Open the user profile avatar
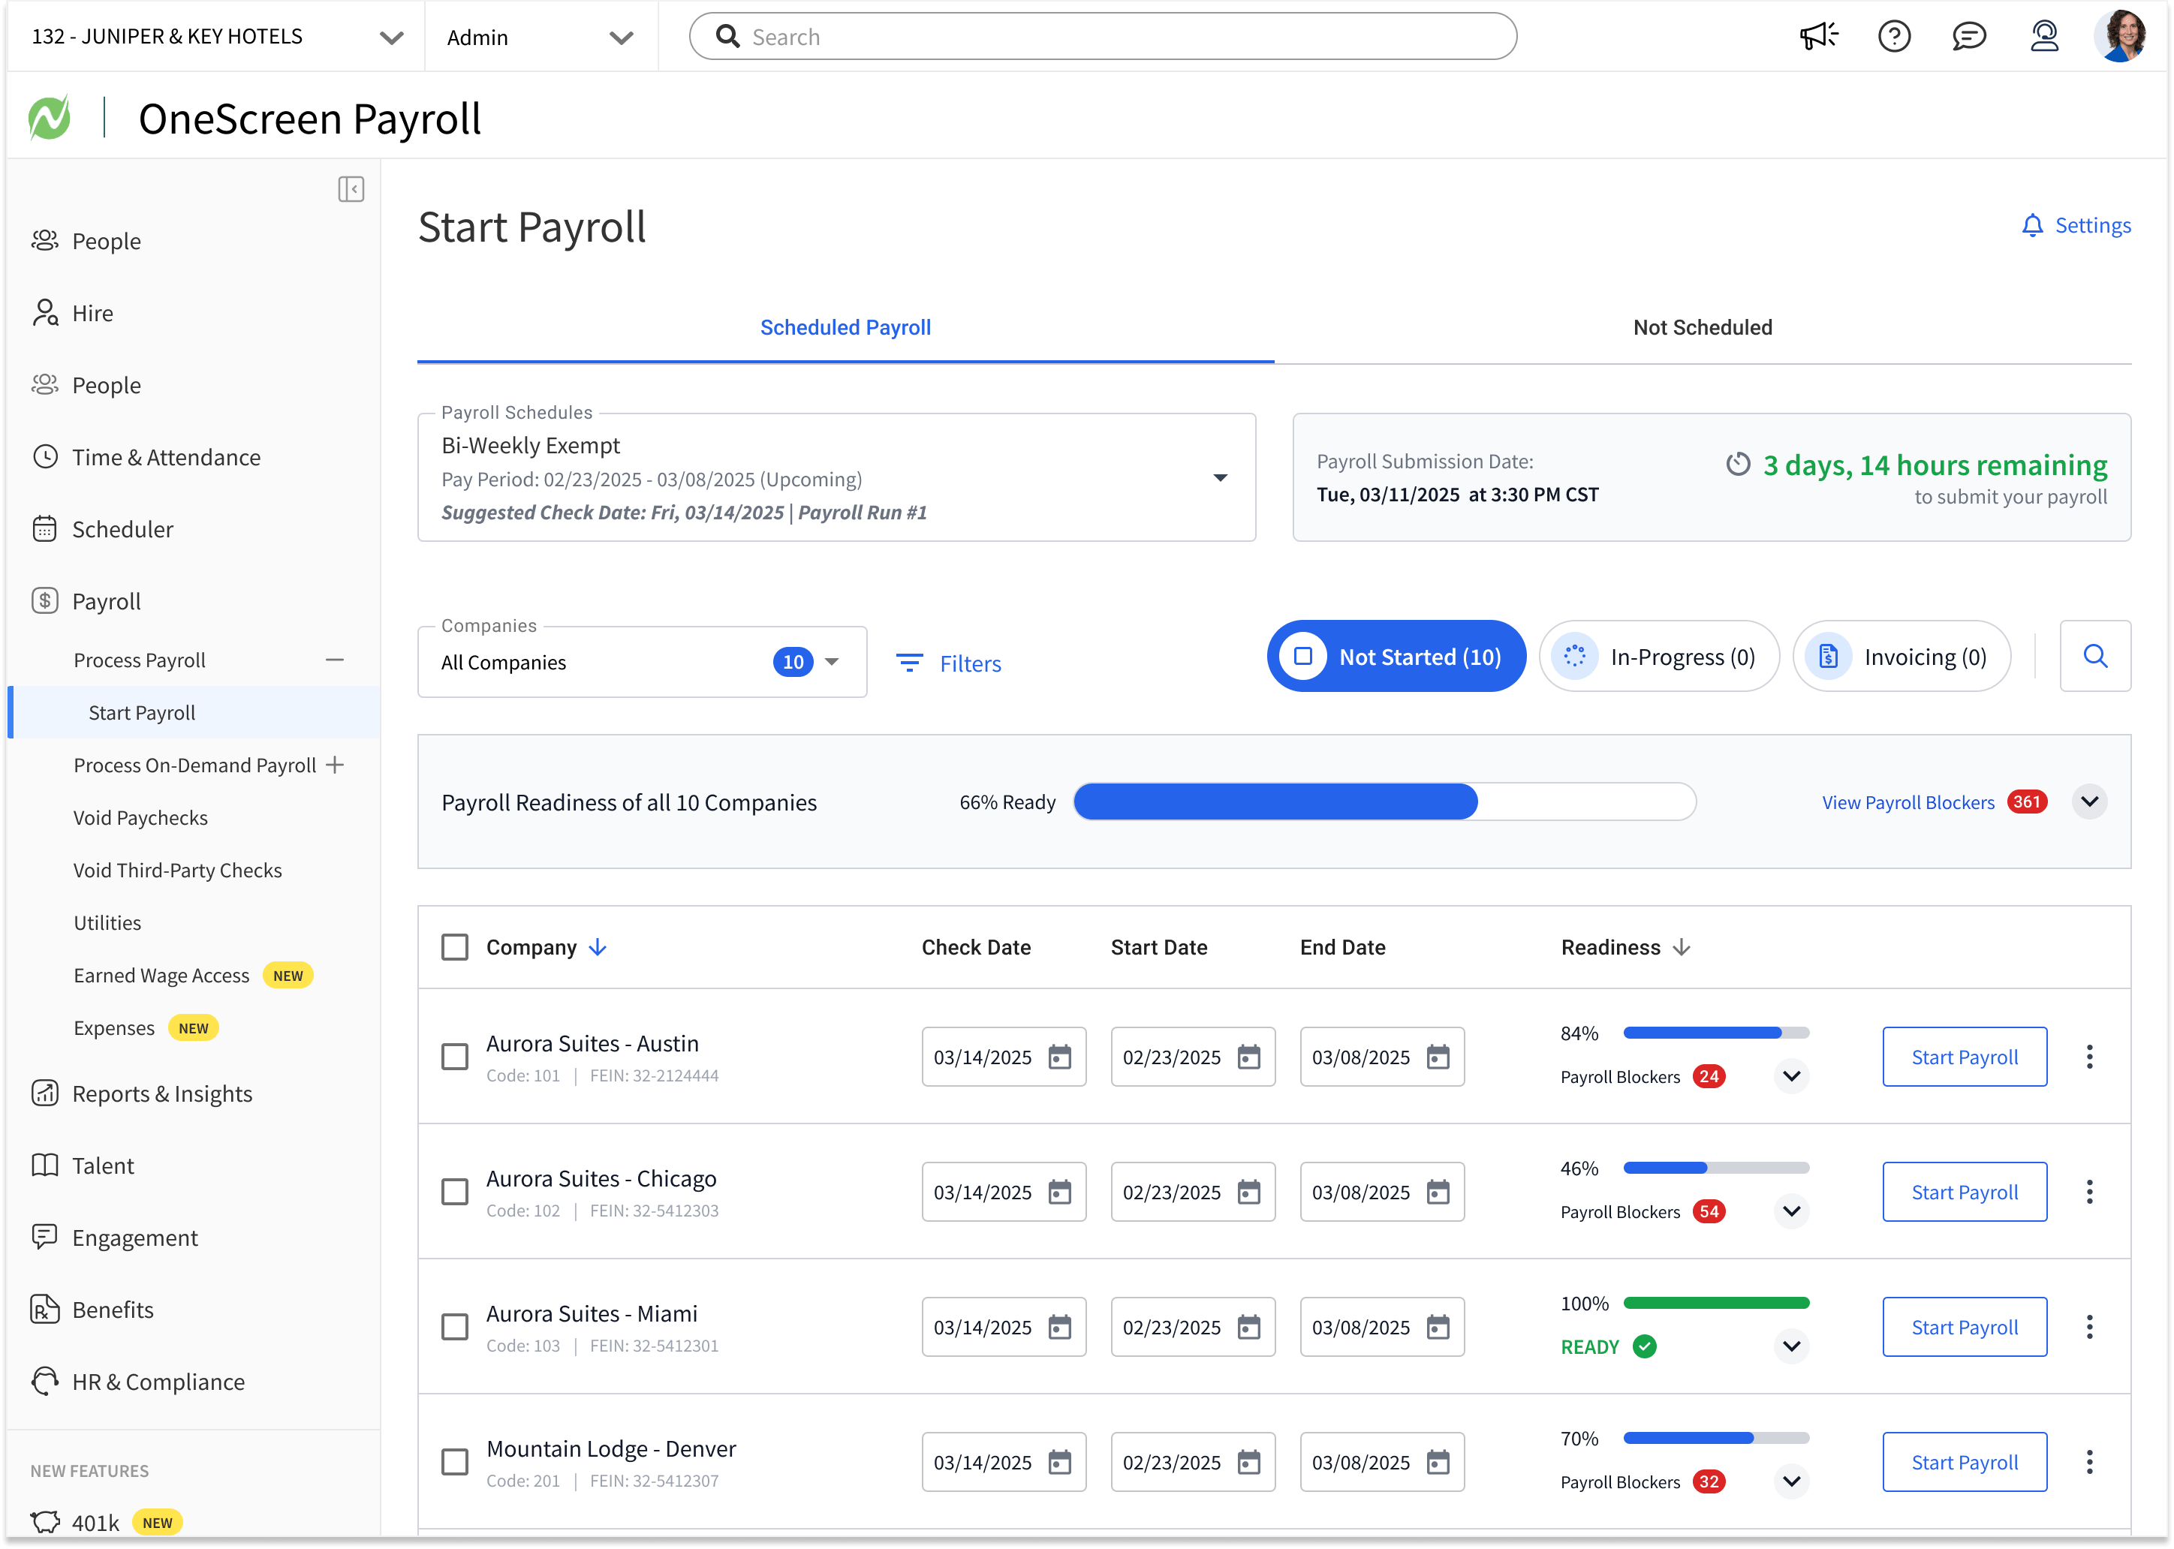Screen dimensions: 2174x1549 (x=2121, y=36)
